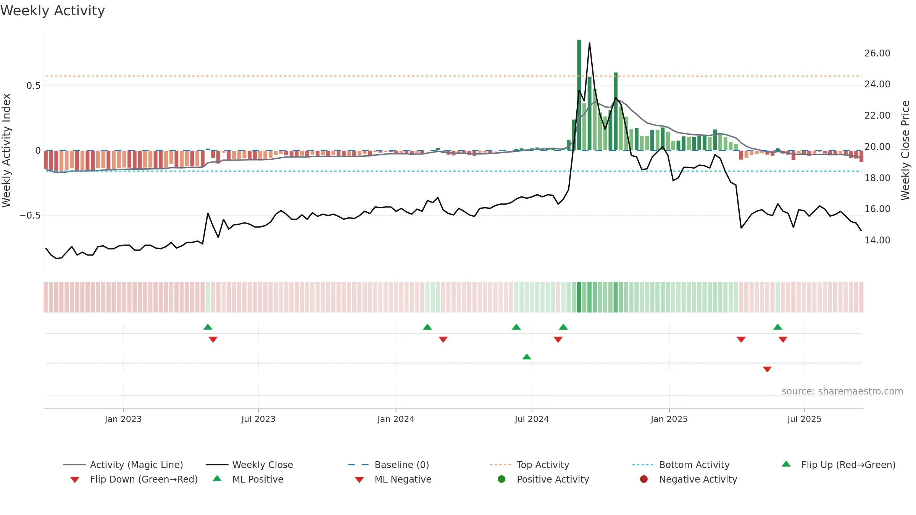Click the orange Top Activity dotted line
Screen dimensions: 916x515
453,76
